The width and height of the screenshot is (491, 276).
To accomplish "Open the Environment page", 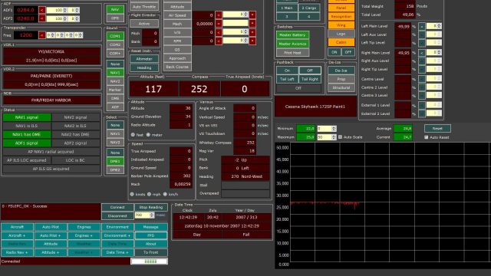I will pos(117,227).
